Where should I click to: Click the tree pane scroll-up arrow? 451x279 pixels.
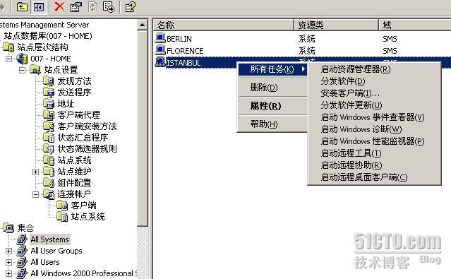coord(142,25)
